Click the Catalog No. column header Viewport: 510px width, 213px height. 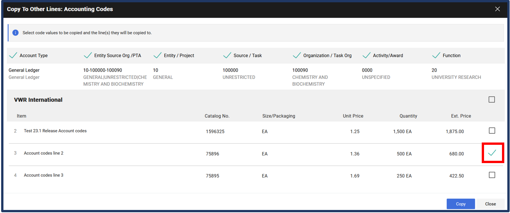(x=217, y=116)
